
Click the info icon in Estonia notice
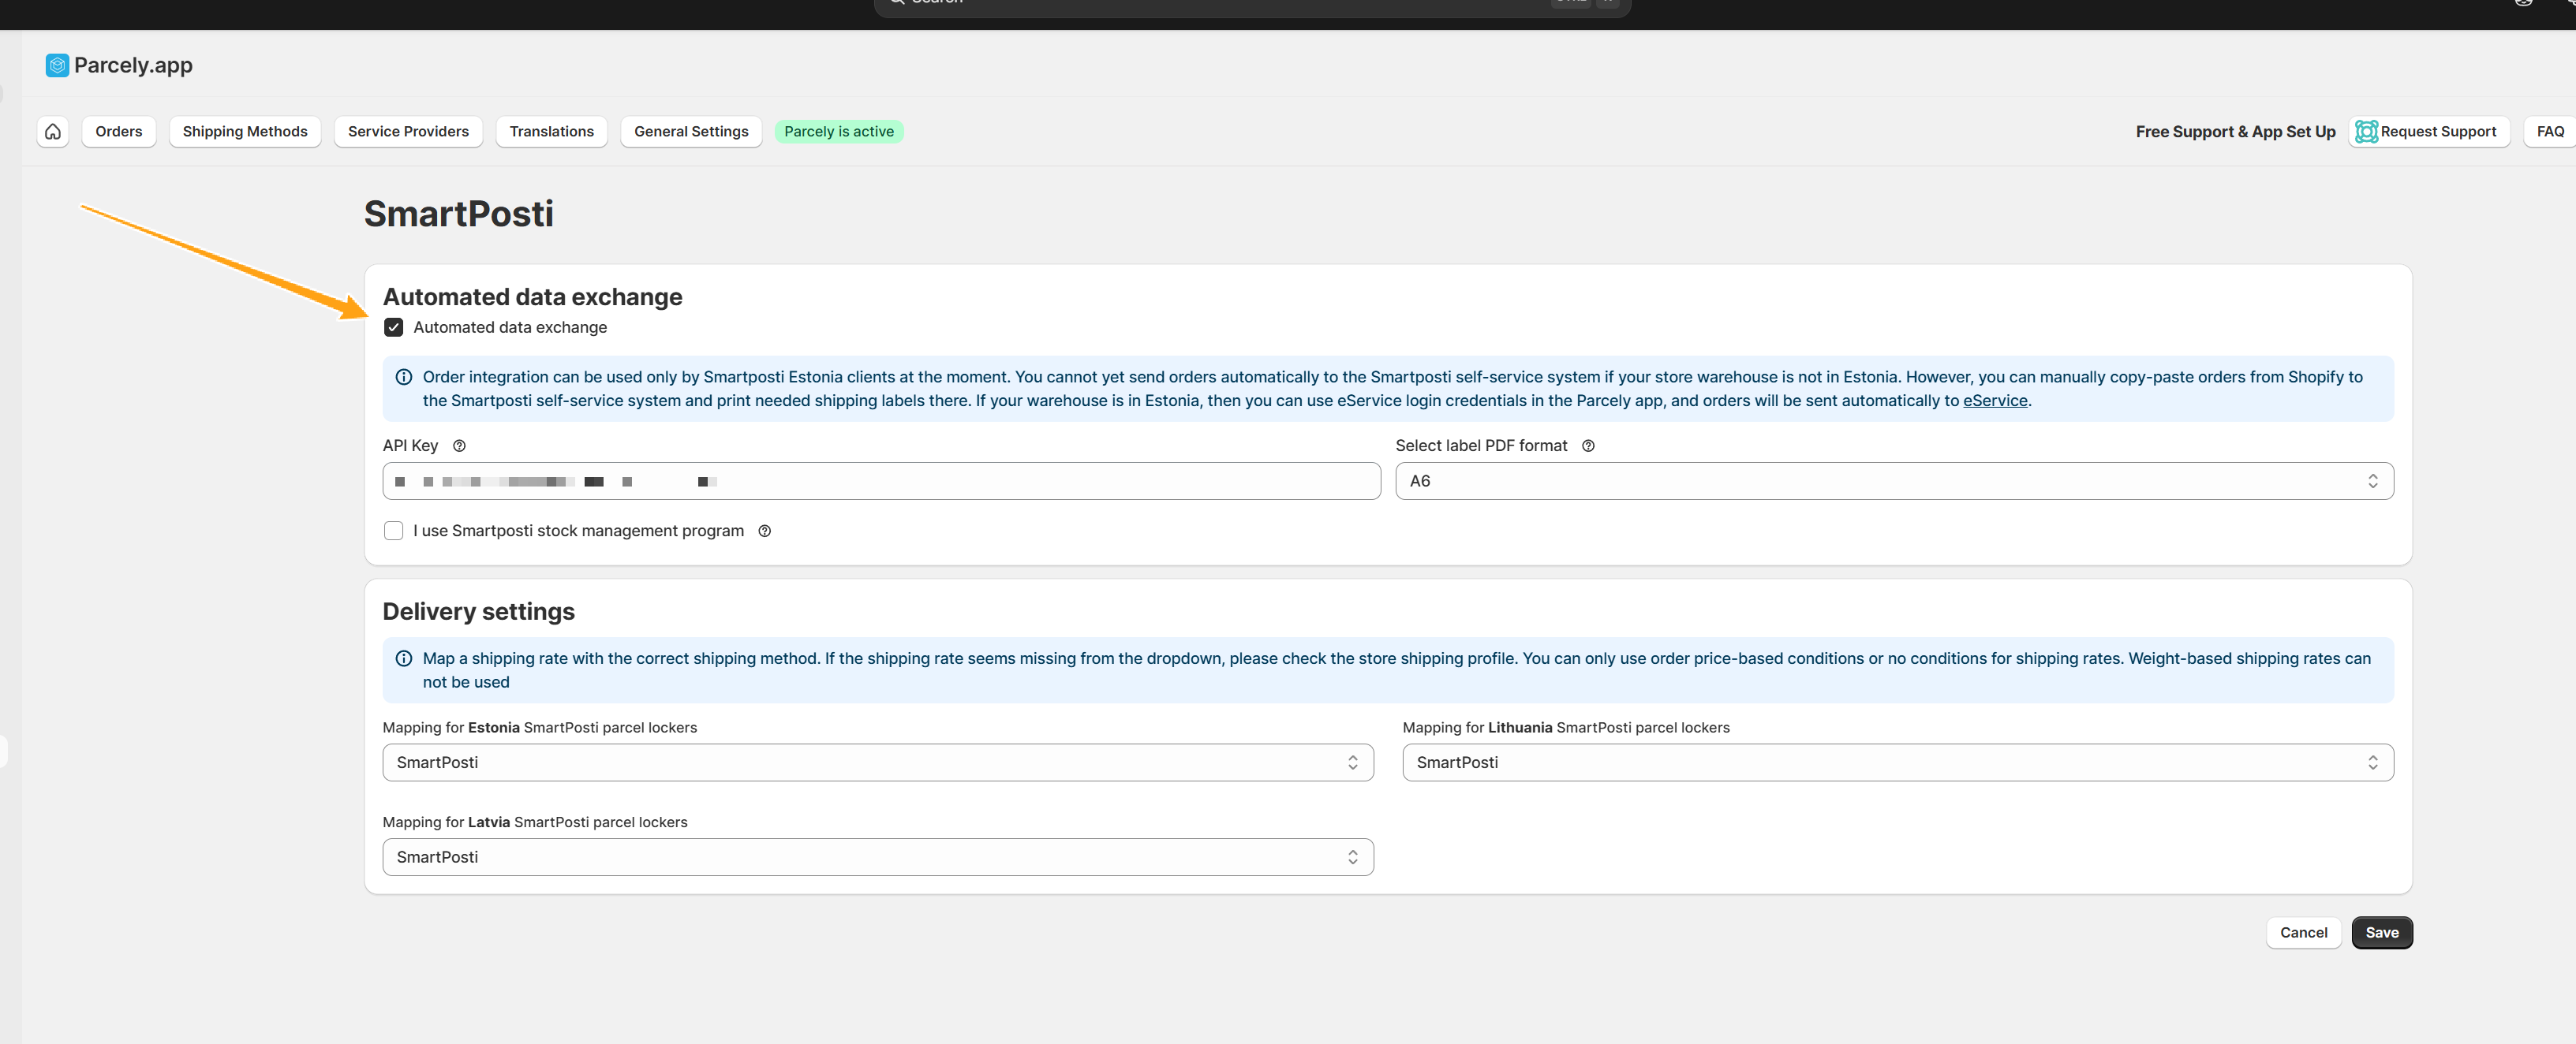(x=404, y=377)
